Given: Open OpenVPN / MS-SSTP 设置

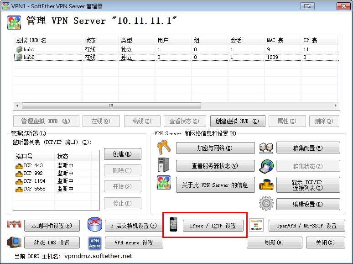Looking at the screenshot, I should (x=306, y=226).
